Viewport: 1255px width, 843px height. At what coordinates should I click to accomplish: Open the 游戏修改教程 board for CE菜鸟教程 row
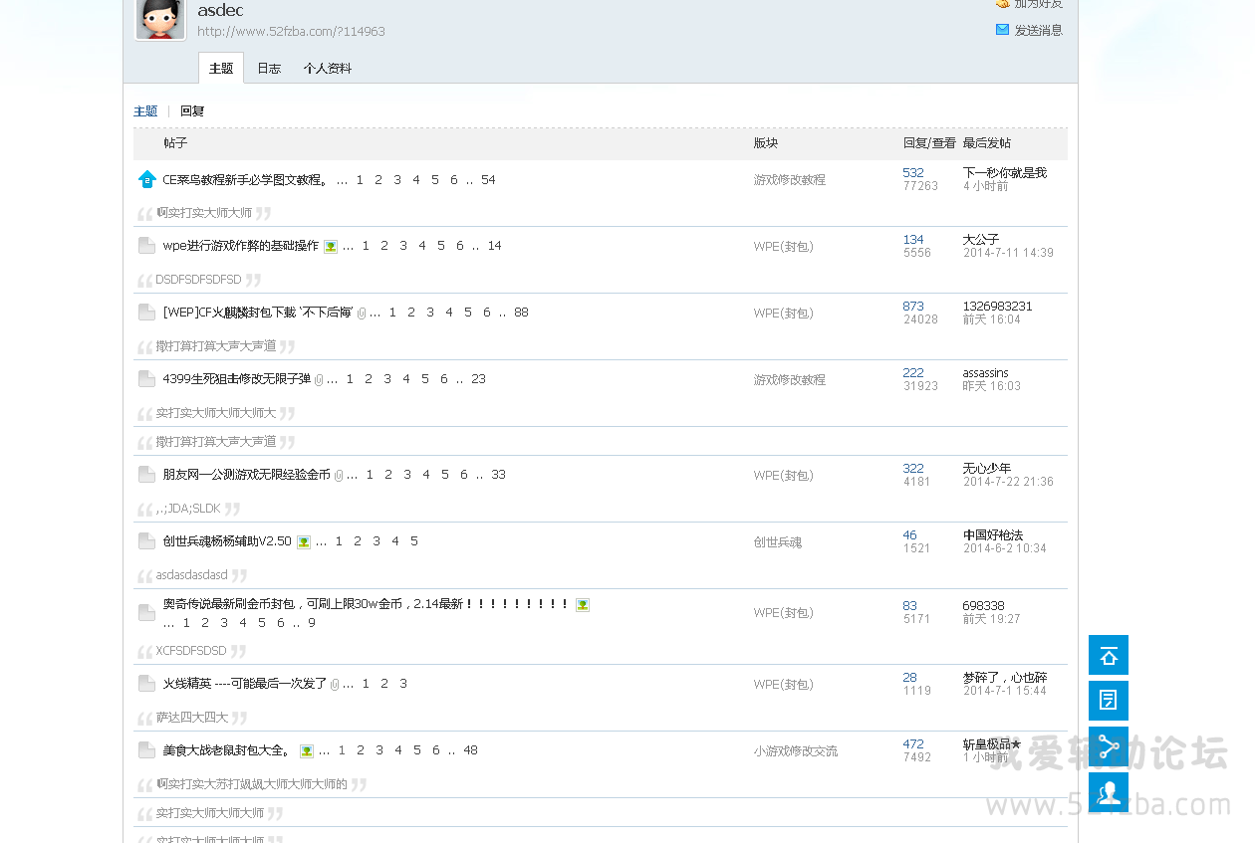pyautogui.click(x=790, y=180)
